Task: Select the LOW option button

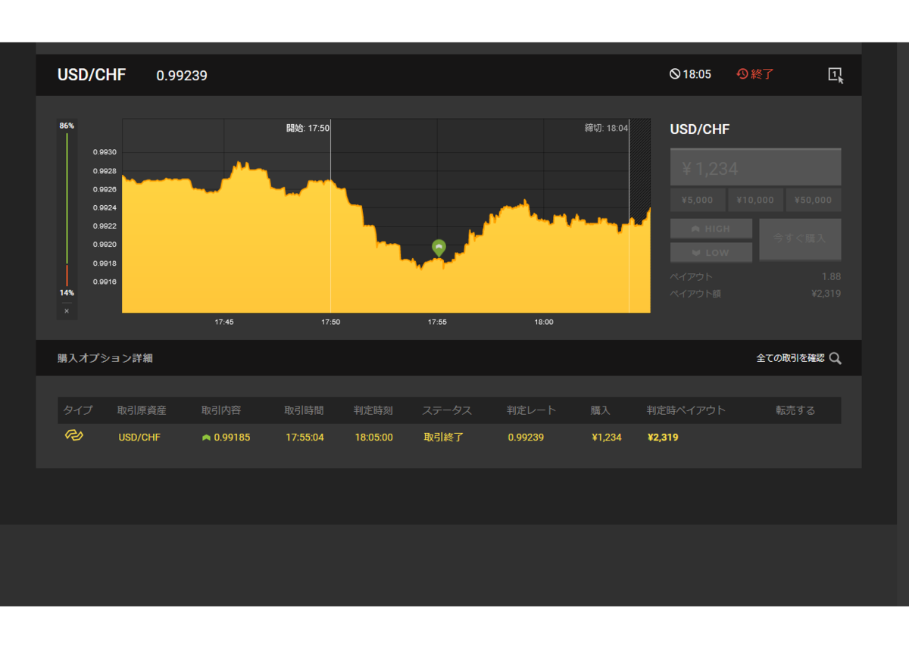Action: [x=711, y=252]
